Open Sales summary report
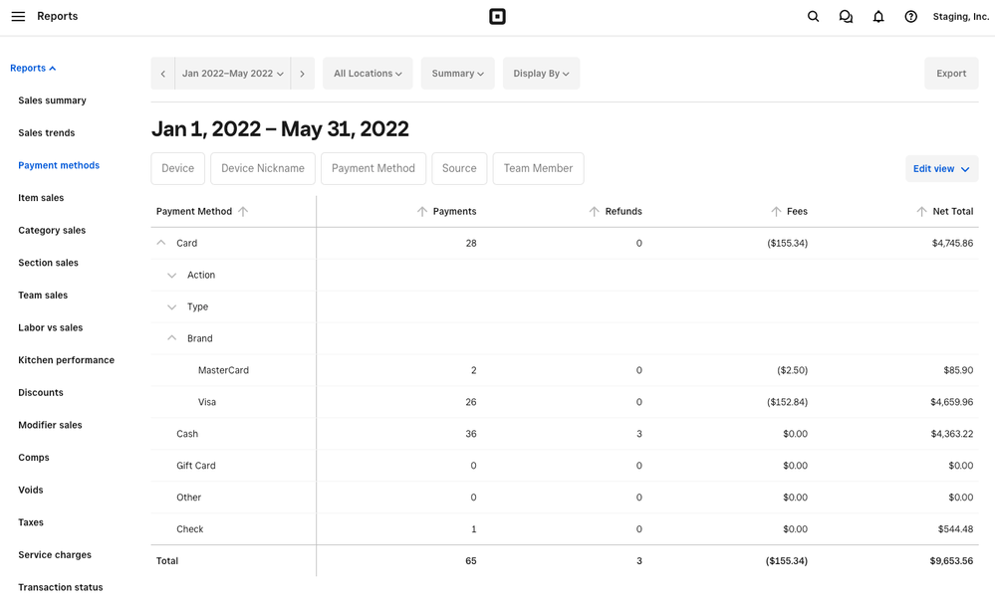This screenshot has width=995, height=603. (x=52, y=100)
